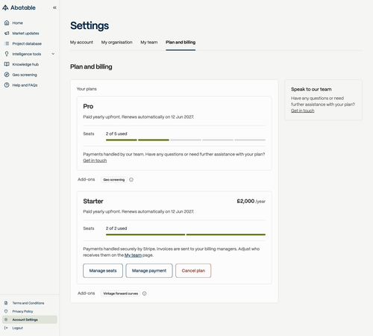
Task: Click the Market updates megaphone icon
Action: point(7,33)
